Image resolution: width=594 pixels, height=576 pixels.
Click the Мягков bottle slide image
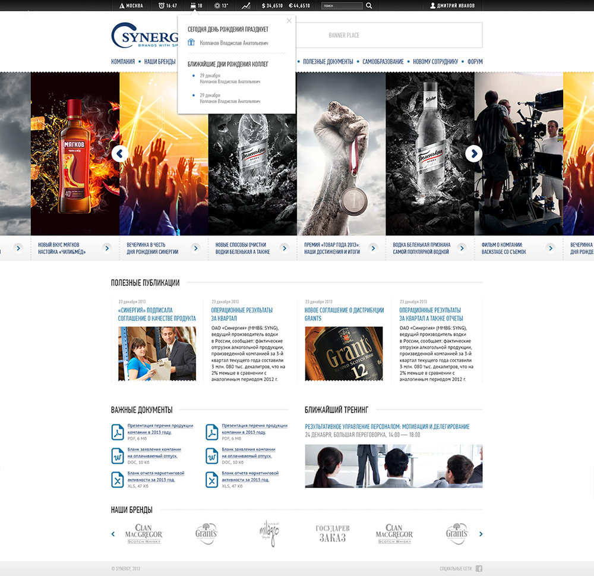[x=75, y=153]
